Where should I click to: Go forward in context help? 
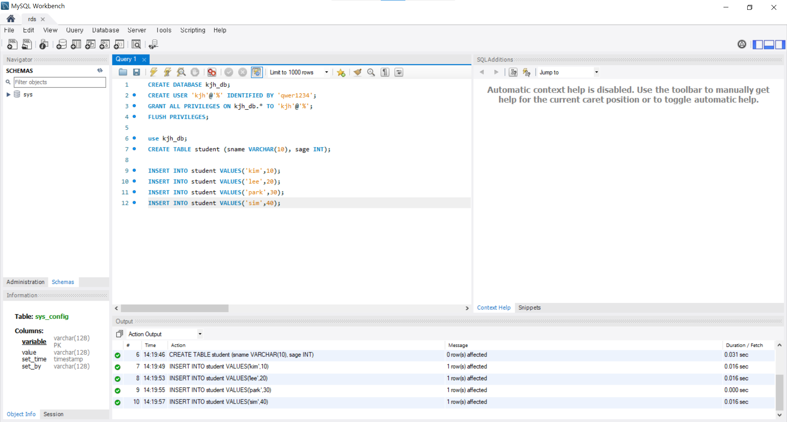click(x=496, y=72)
